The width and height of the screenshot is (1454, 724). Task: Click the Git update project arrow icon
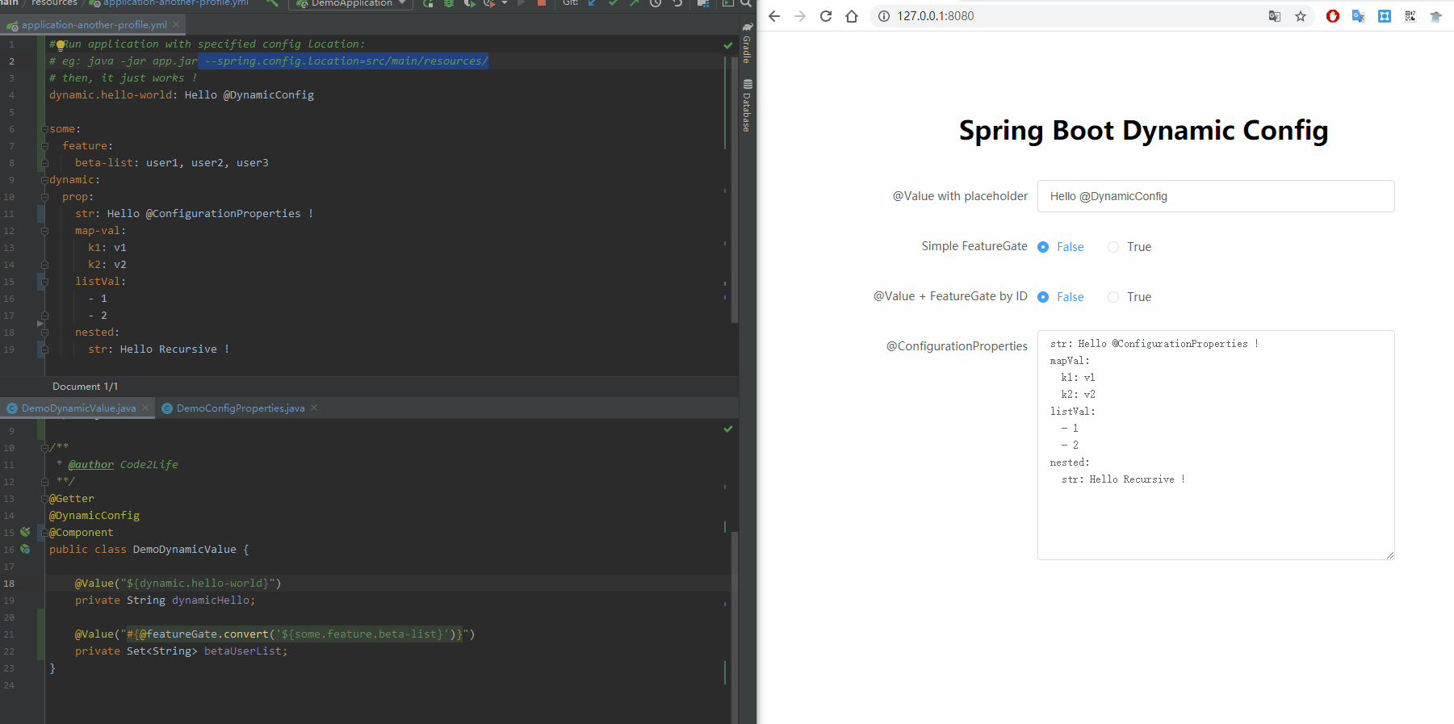(x=592, y=3)
